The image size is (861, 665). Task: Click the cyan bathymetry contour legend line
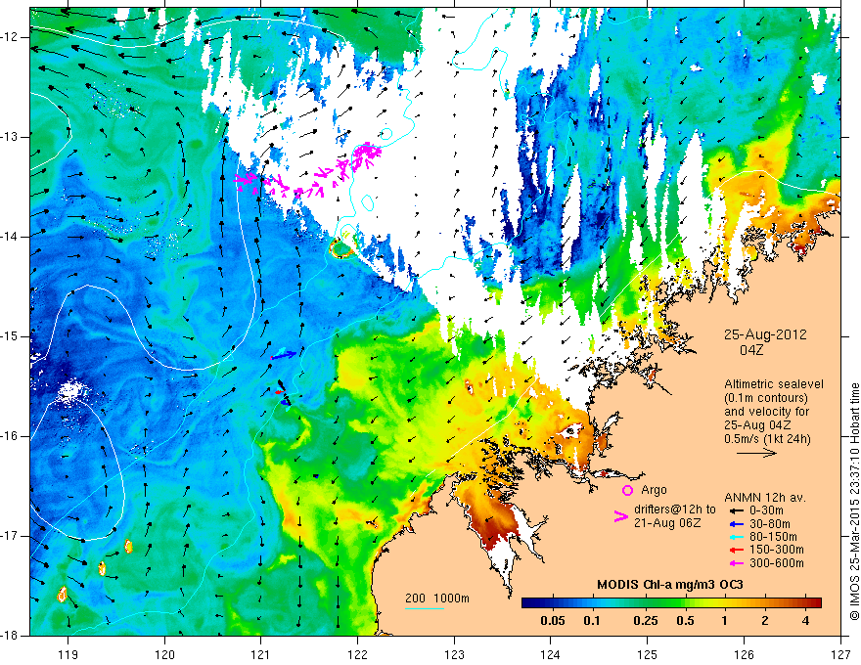425,608
